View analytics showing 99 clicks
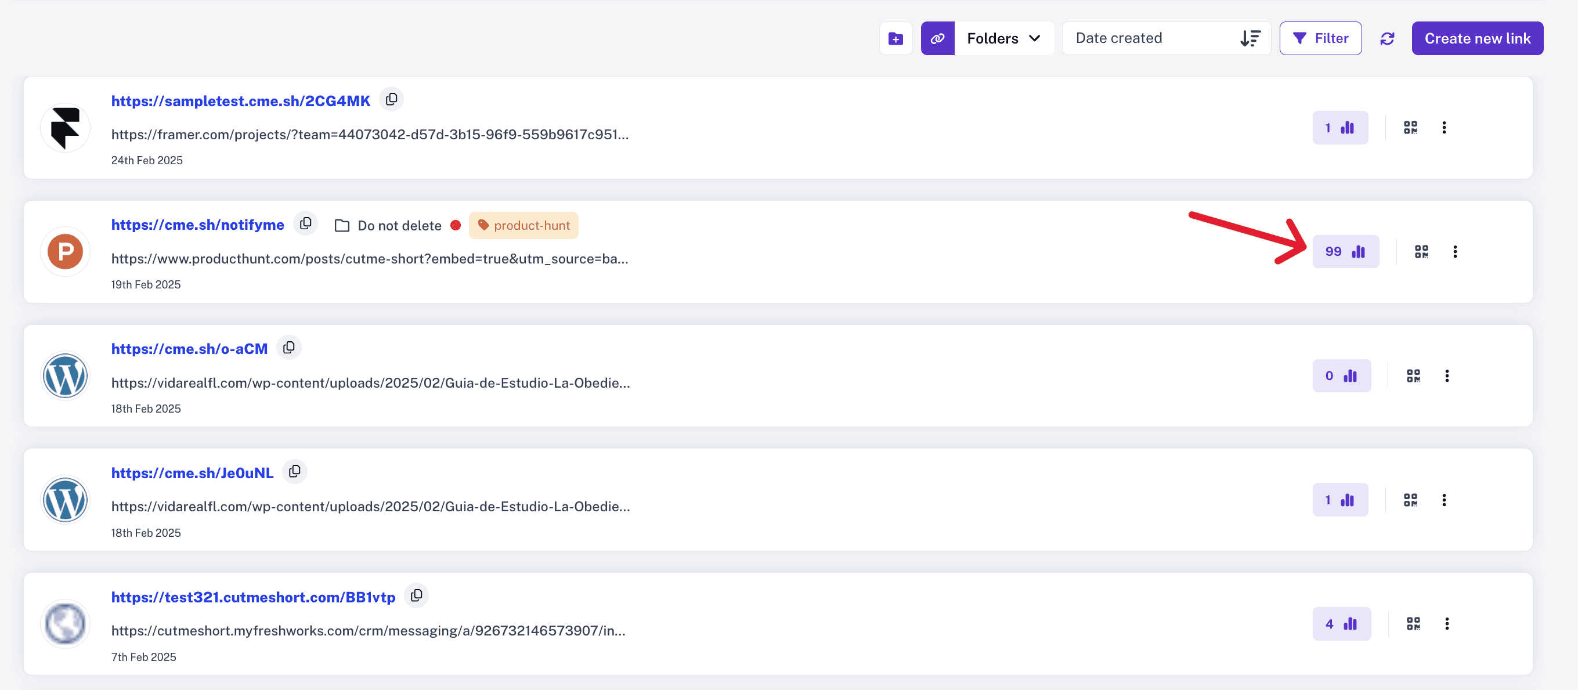 pyautogui.click(x=1345, y=252)
